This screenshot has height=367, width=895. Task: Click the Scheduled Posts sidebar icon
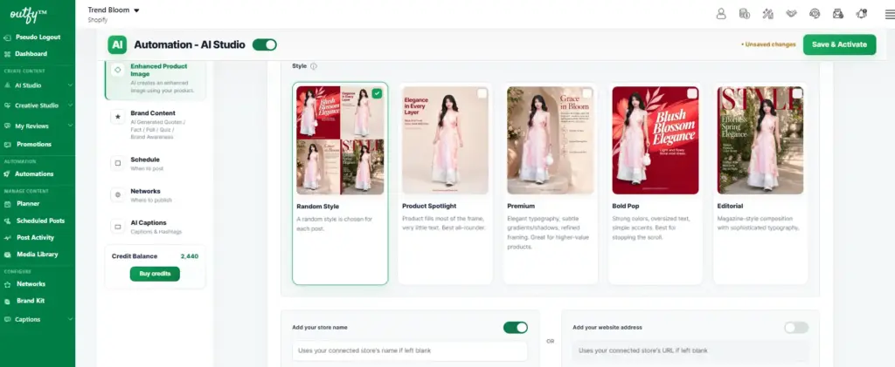click(7, 221)
